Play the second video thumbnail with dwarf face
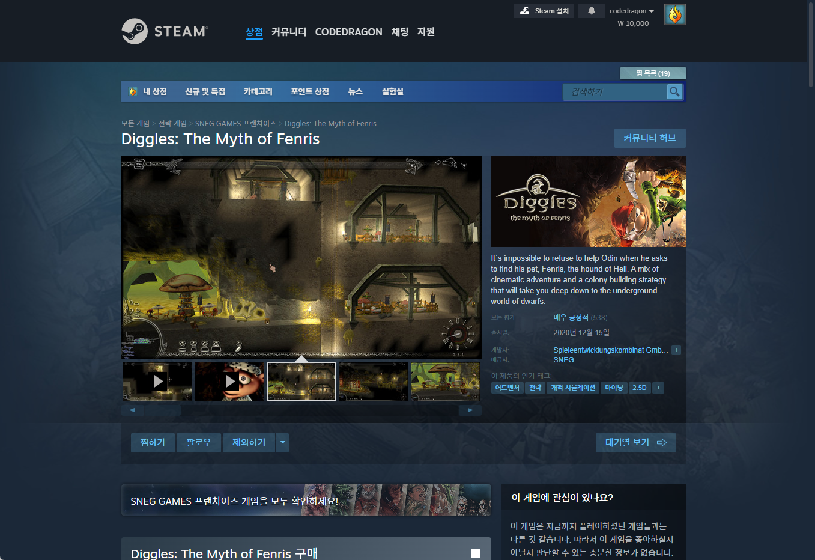Image resolution: width=815 pixels, height=560 pixels. [229, 382]
